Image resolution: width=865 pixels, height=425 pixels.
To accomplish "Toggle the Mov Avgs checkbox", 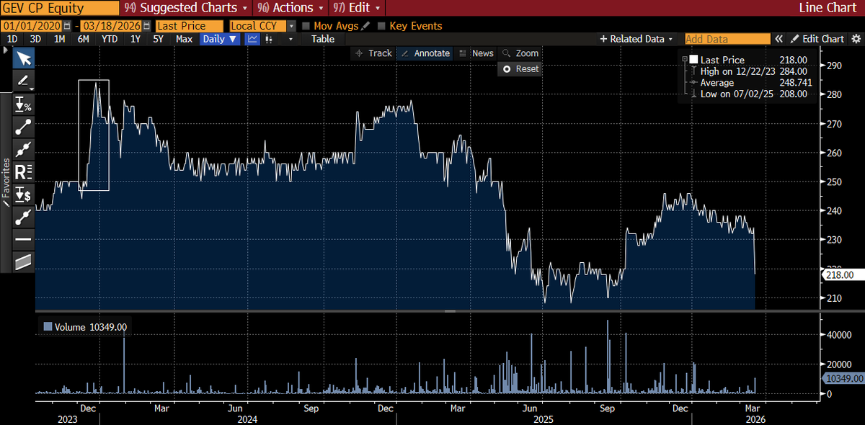I will point(306,26).
